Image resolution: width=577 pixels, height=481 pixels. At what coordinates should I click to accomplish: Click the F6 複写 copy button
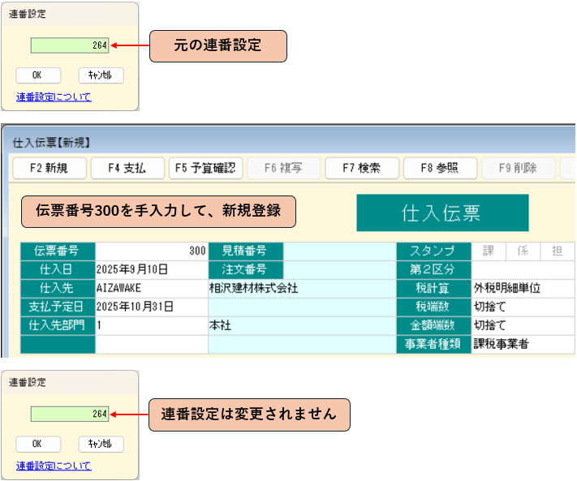point(283,168)
